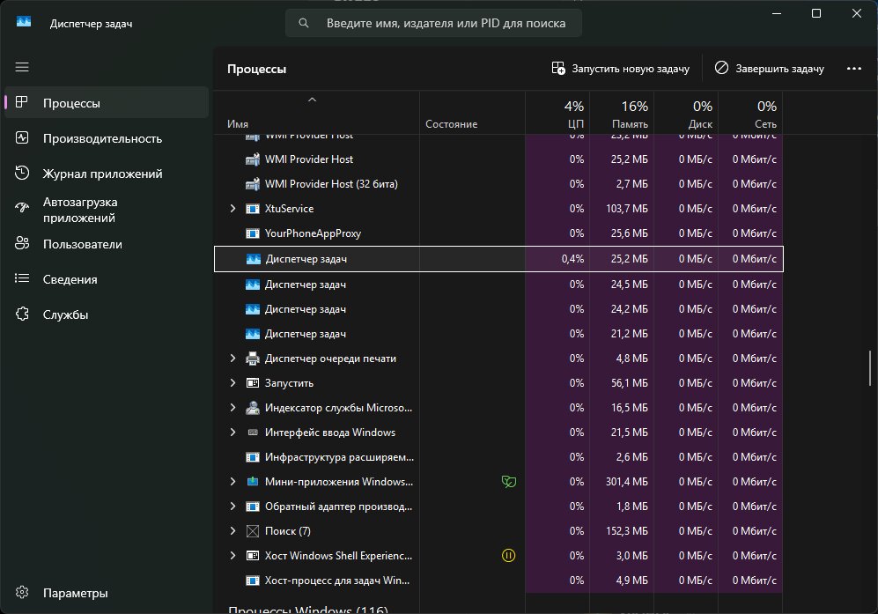
Task: Go to Автозагрузка приложений section
Action: pos(80,210)
